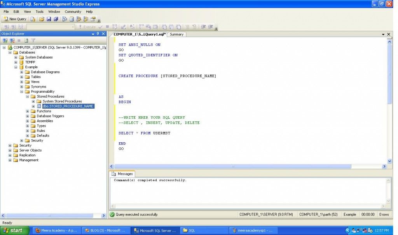Select the Views folder in tree
398x235 pixels.
pos(35,82)
